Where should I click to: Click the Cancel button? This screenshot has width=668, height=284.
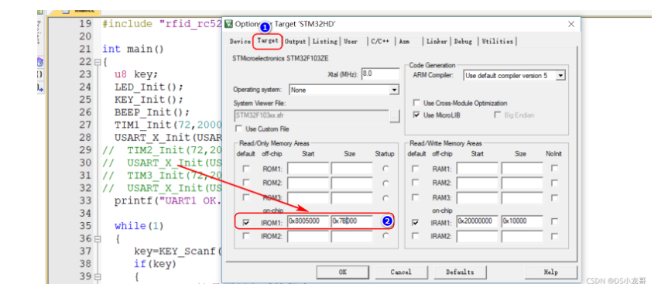click(x=401, y=272)
